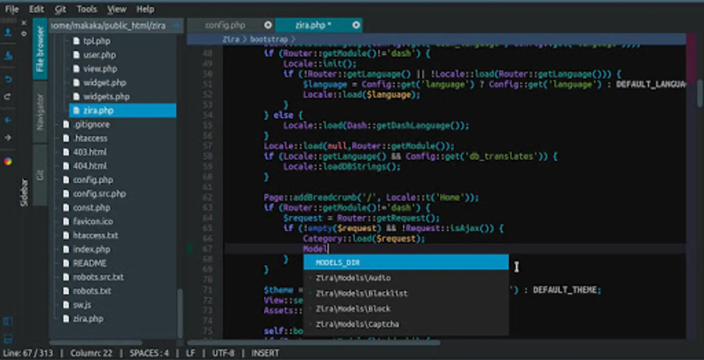The image size is (704, 360).
Task: Open the LF line ending selector
Action: tap(191, 353)
